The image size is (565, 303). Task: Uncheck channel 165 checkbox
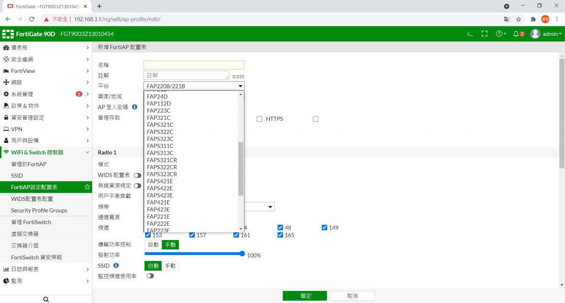pos(280,235)
